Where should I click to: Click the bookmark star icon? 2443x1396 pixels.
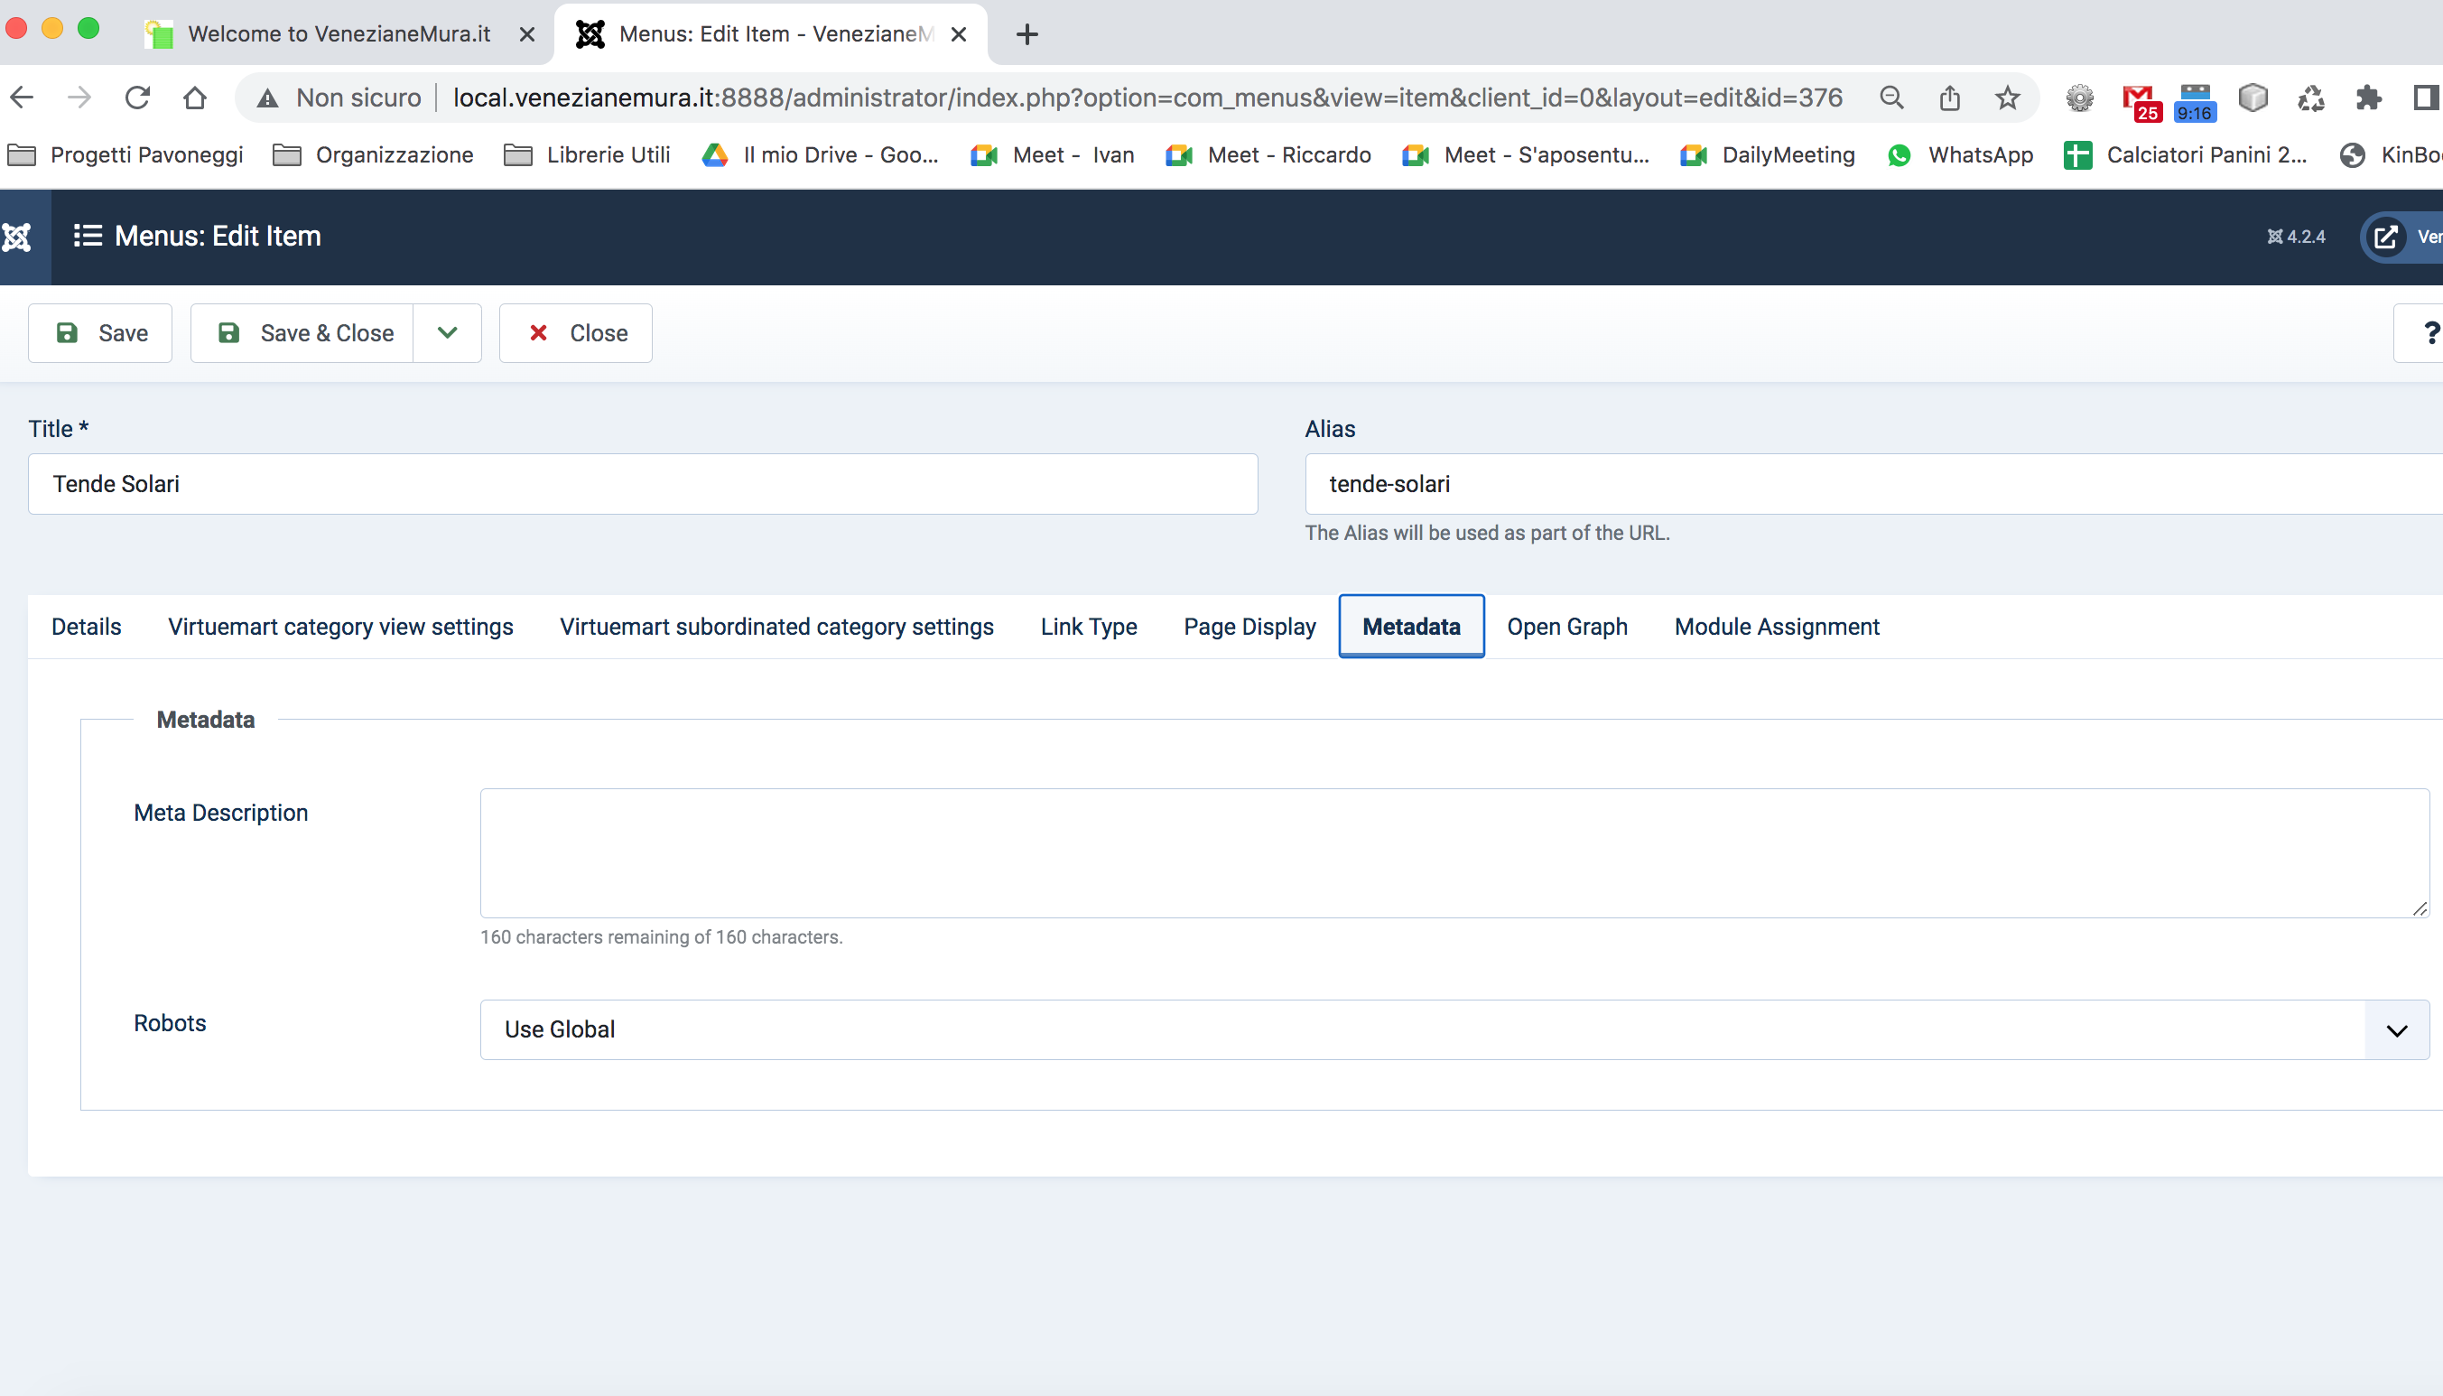(x=2007, y=98)
